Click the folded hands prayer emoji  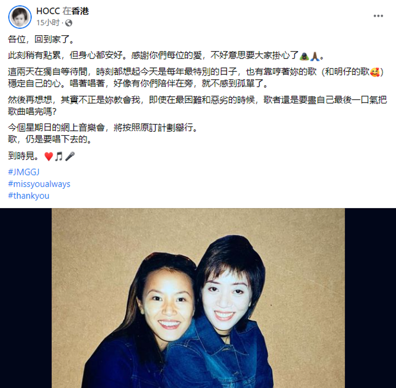tap(315, 56)
